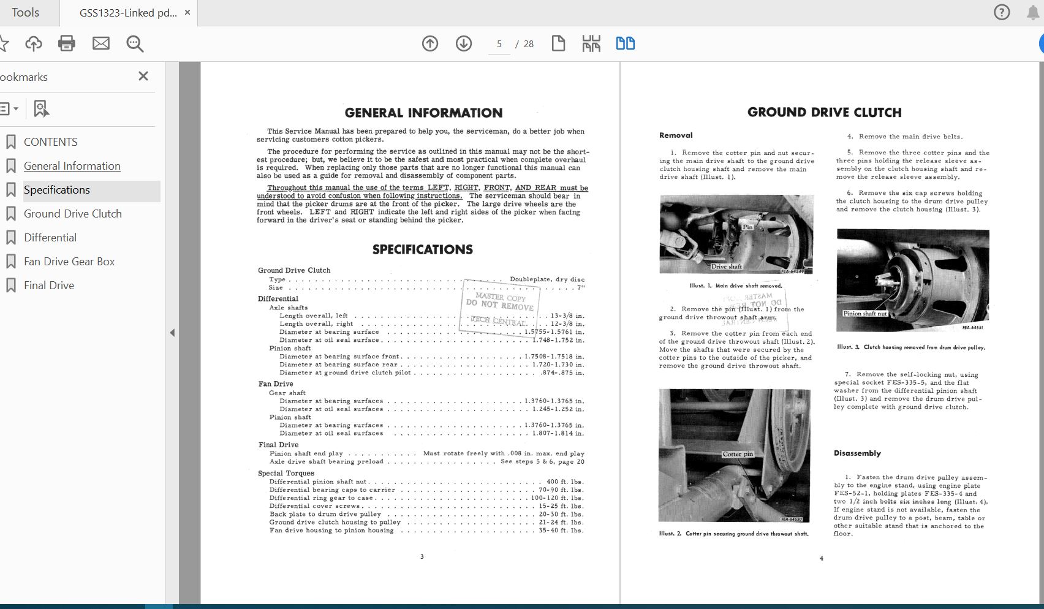Screen dimensions: 1044x609
Task: Close the Bookmarks panel
Action: pyautogui.click(x=143, y=76)
